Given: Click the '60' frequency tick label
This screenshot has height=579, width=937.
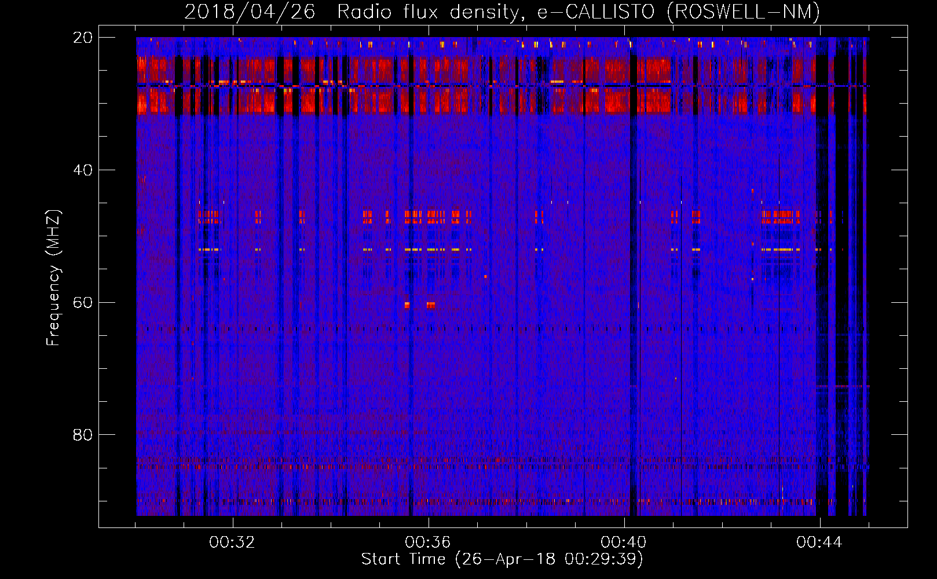Looking at the screenshot, I should 83,302.
